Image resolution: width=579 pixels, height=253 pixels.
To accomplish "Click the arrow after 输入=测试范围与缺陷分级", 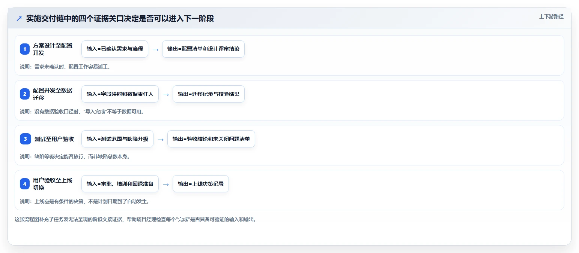I will pos(160,139).
